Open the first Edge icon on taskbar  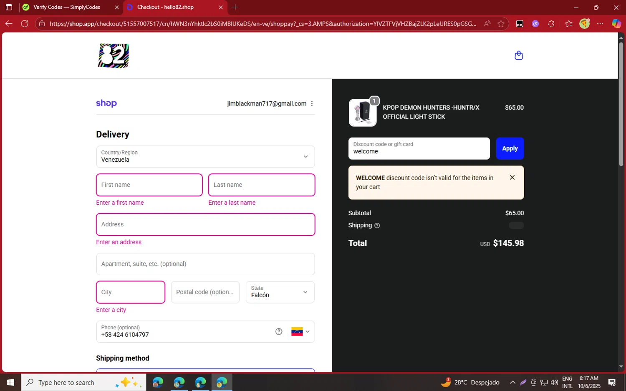click(x=158, y=382)
